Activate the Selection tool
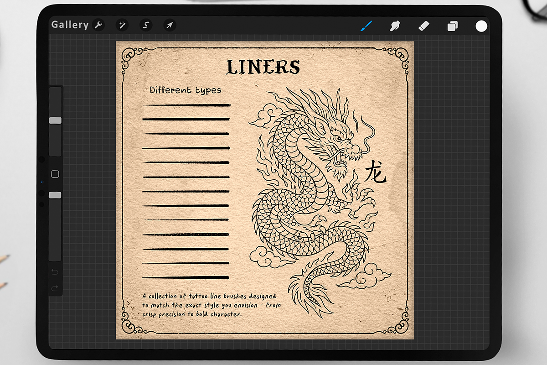Screen dimensions: 547x365 (146, 25)
